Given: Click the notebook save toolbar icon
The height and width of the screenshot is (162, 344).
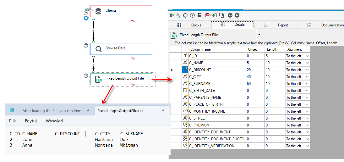Looking at the screenshot, I should pos(199,15).
